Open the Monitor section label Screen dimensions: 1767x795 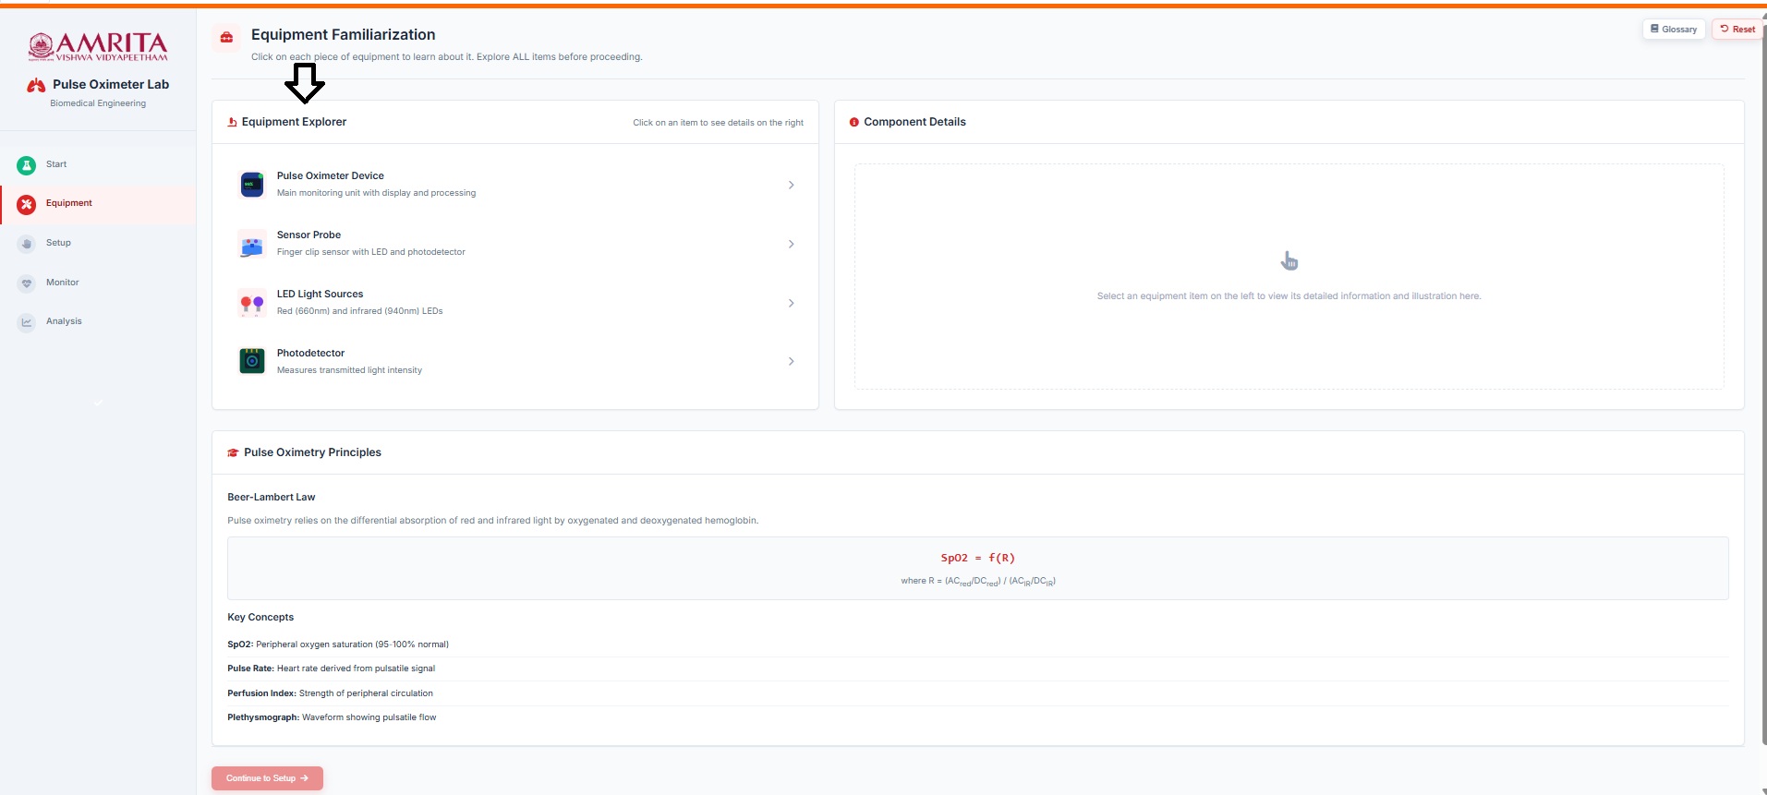coord(63,283)
